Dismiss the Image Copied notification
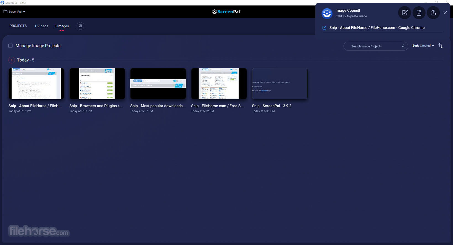 click(x=445, y=13)
